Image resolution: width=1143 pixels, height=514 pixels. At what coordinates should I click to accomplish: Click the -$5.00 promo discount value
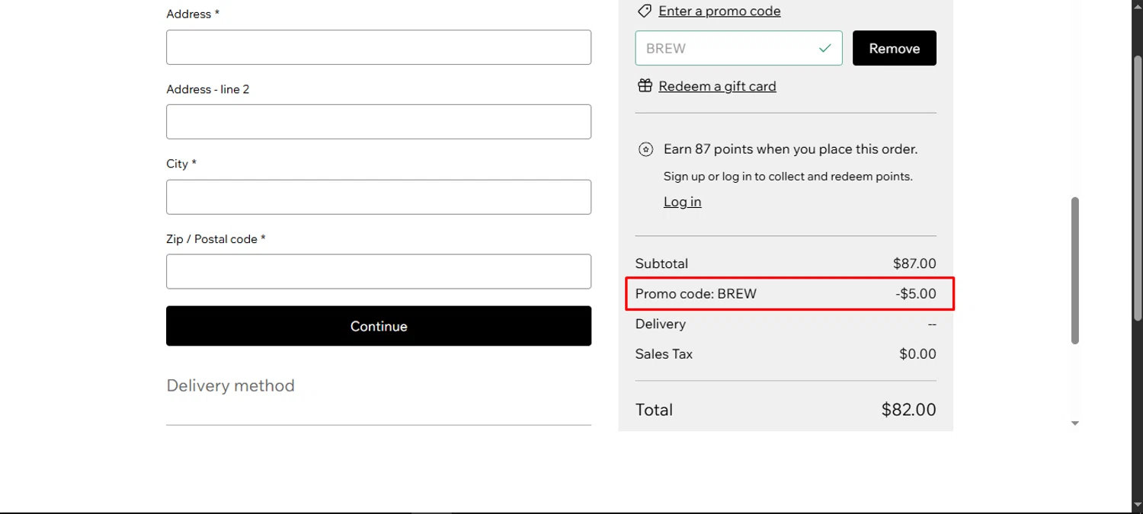[x=916, y=294]
